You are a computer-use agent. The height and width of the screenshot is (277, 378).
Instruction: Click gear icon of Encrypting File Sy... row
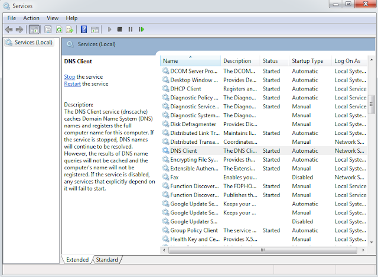[x=165, y=159]
